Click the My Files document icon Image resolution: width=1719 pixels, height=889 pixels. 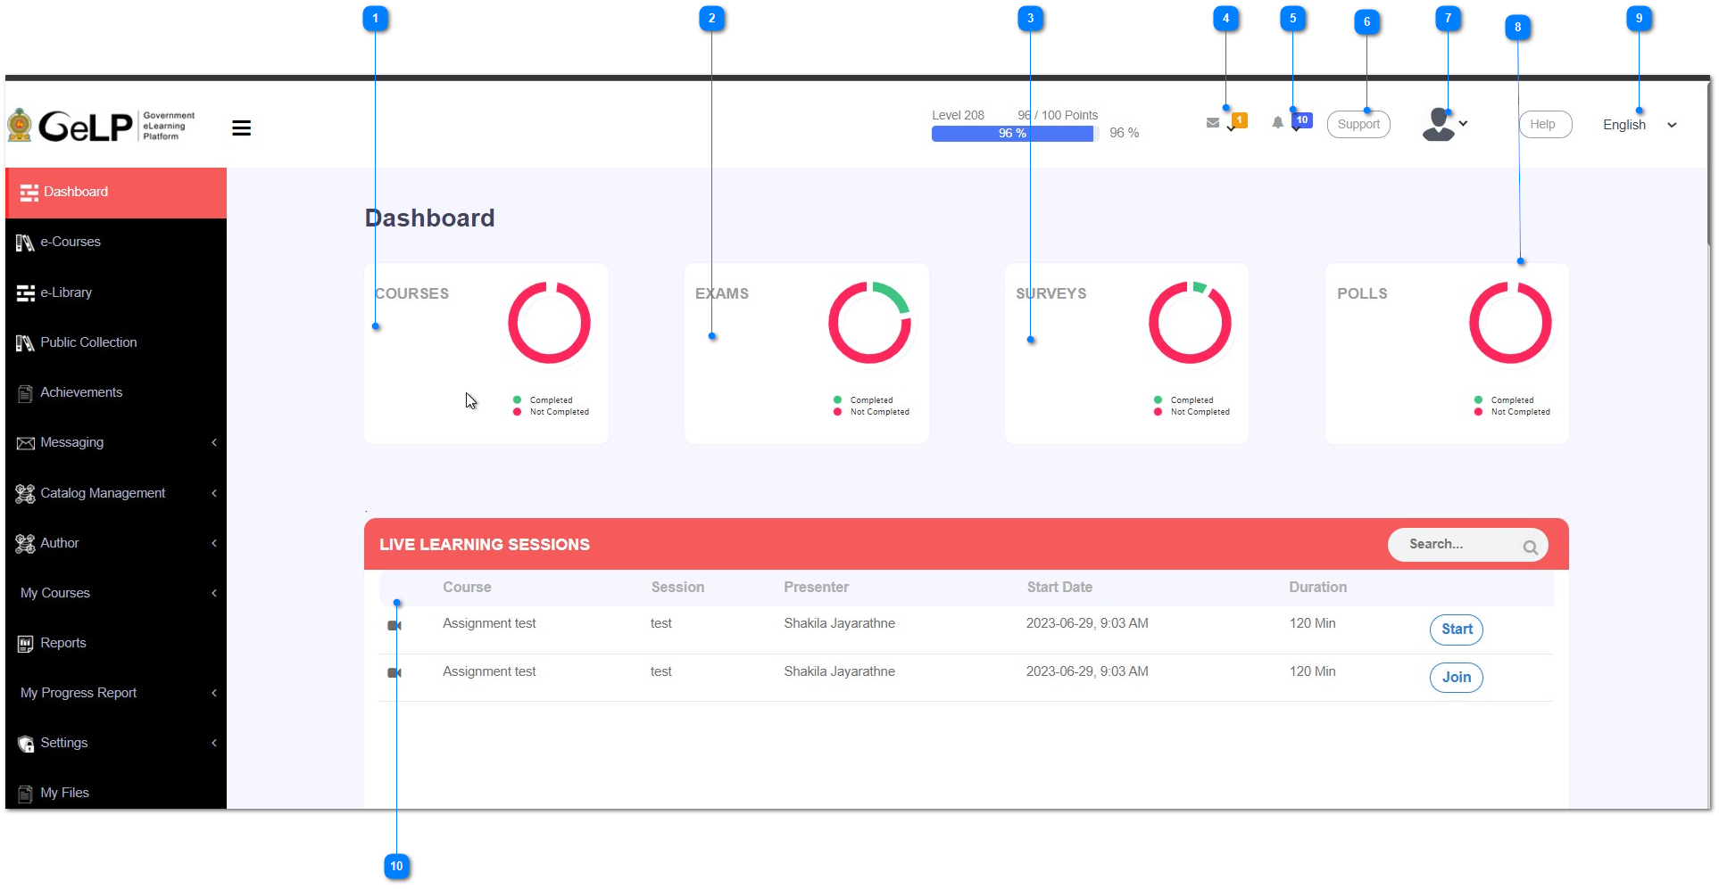(25, 794)
